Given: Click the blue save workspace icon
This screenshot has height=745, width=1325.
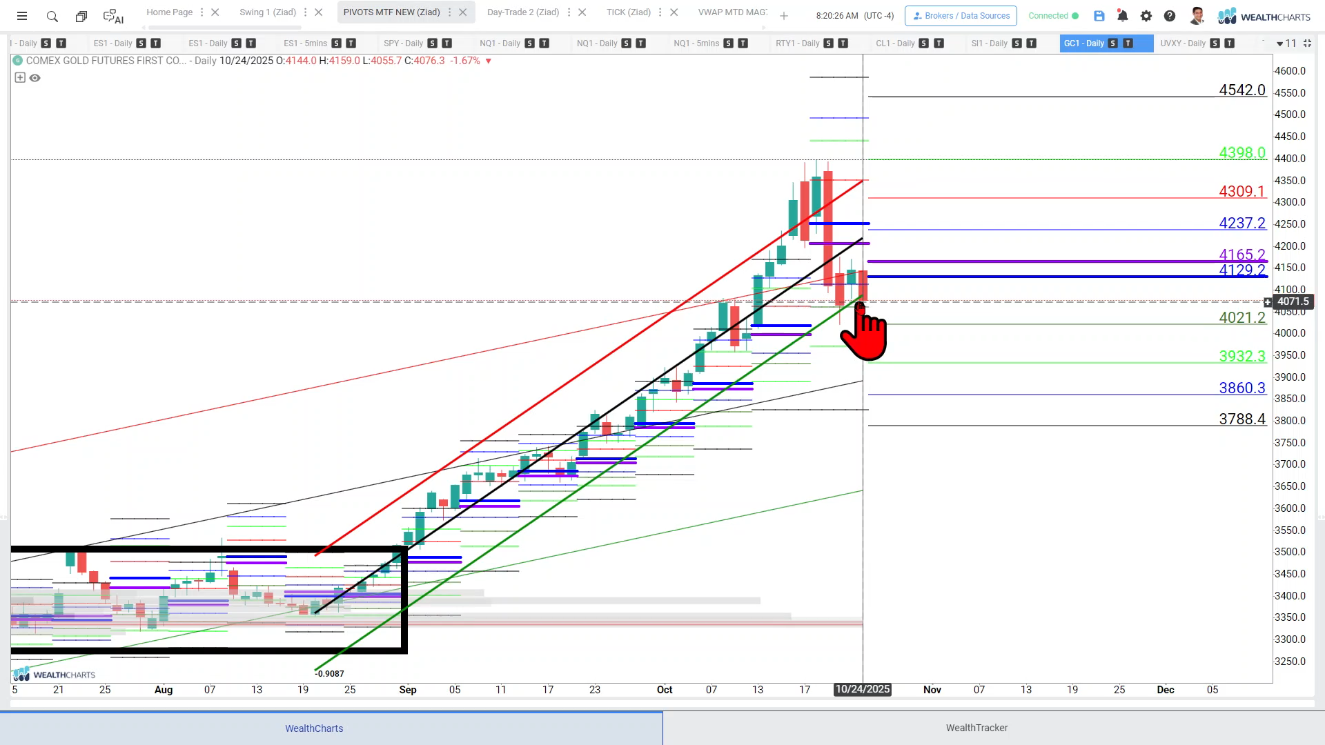Looking at the screenshot, I should tap(1099, 16).
